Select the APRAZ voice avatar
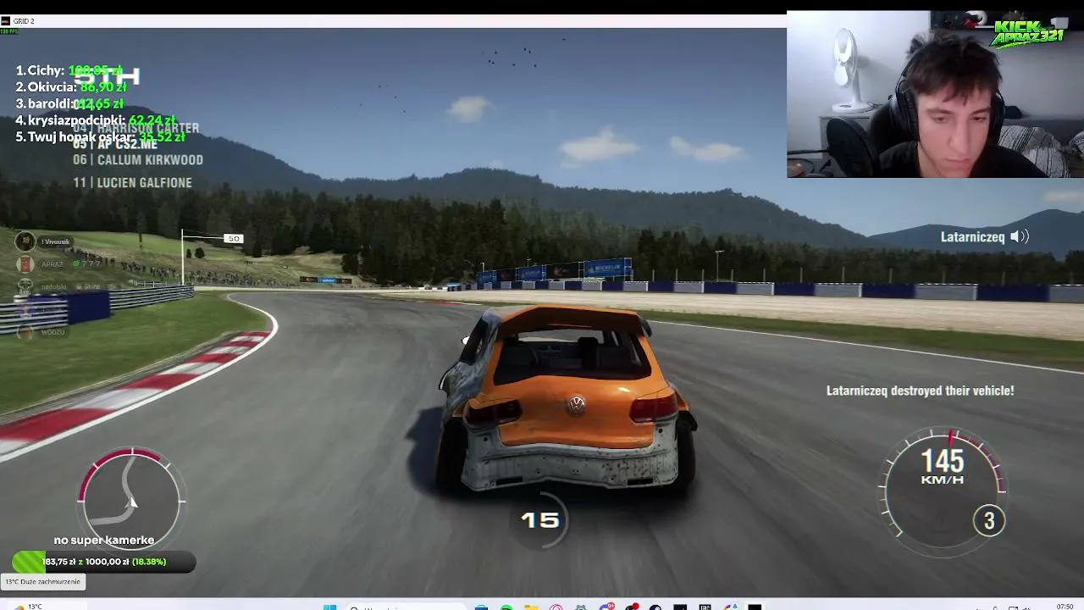The width and height of the screenshot is (1084, 610). [x=25, y=263]
